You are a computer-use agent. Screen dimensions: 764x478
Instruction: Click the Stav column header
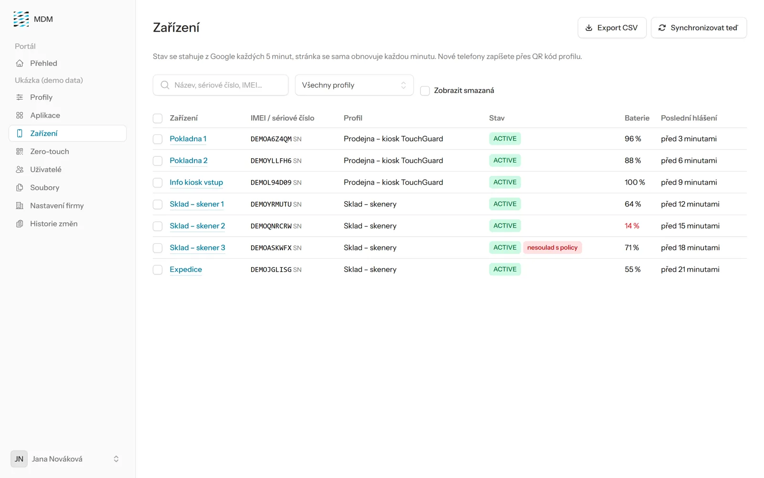[497, 118]
